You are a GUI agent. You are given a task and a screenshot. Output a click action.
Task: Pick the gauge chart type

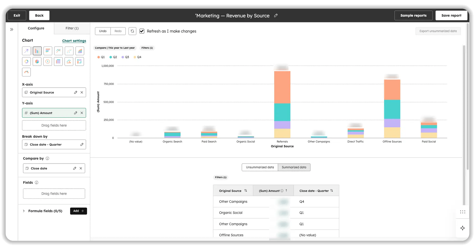(x=26, y=72)
